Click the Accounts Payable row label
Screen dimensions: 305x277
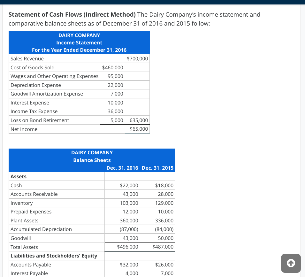pos(31,265)
